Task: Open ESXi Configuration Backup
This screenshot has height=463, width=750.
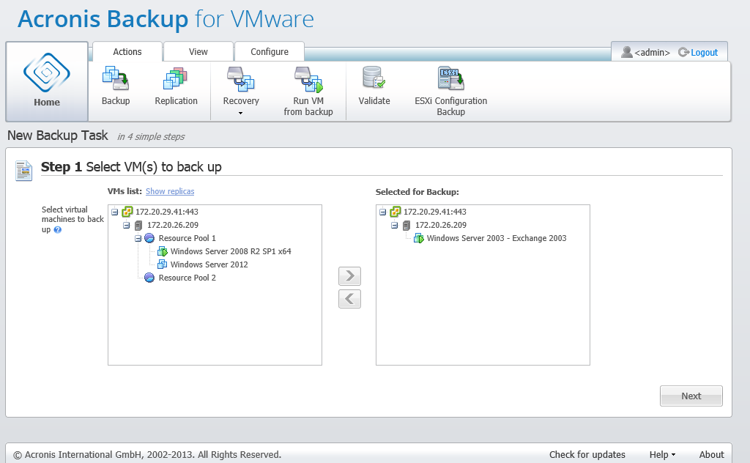Action: coord(450,92)
